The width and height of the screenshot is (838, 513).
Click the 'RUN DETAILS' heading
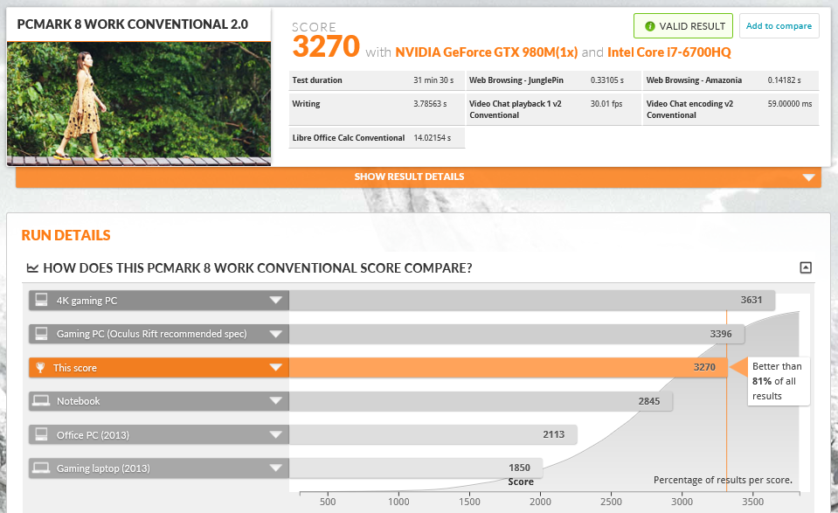pyautogui.click(x=66, y=235)
